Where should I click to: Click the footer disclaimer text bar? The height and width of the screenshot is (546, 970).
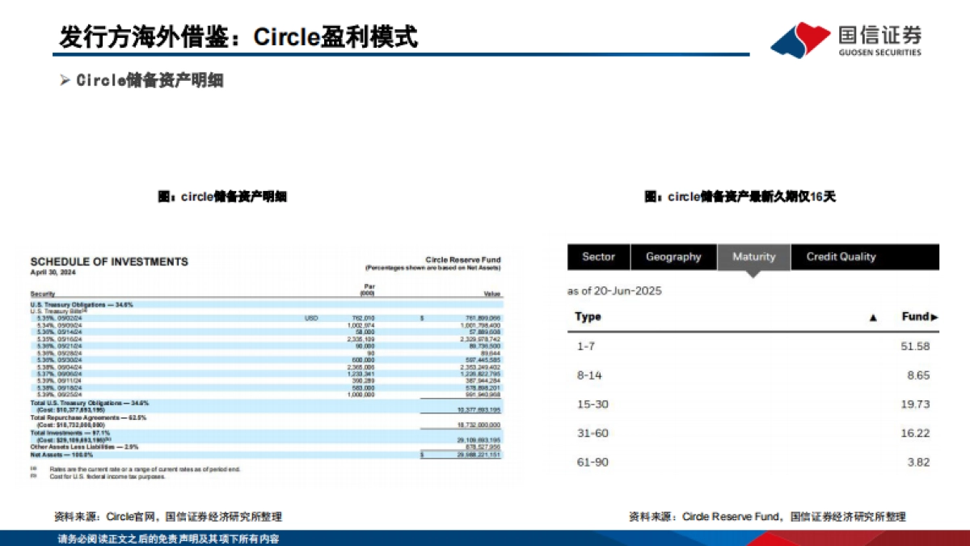click(x=168, y=539)
